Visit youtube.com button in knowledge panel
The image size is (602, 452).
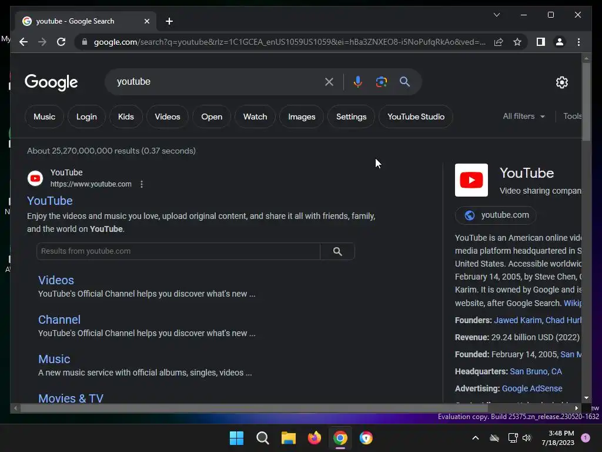496,215
